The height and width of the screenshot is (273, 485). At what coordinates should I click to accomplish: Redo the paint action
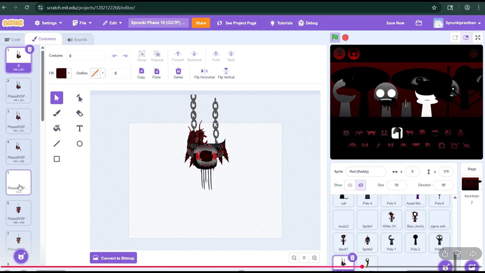[125, 56]
